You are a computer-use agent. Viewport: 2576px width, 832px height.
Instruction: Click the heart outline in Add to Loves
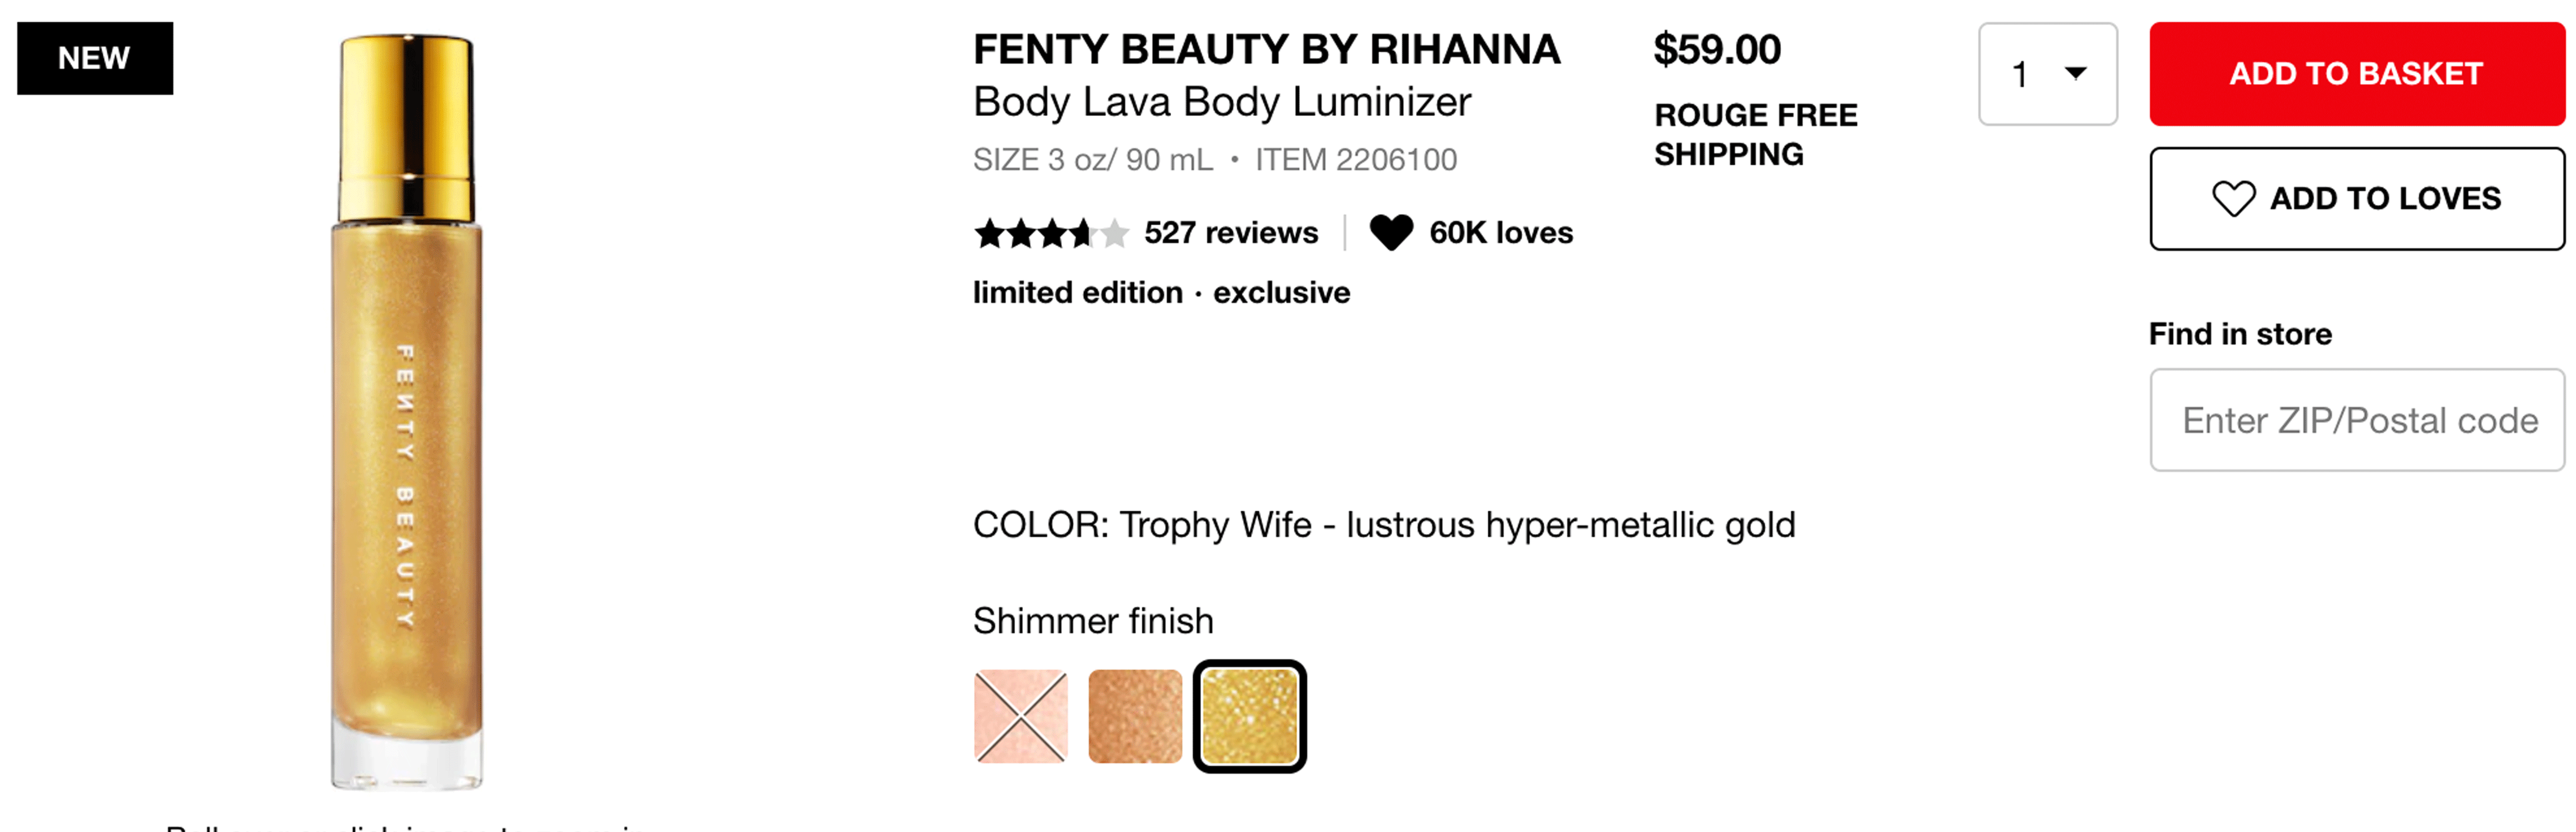2232,198
